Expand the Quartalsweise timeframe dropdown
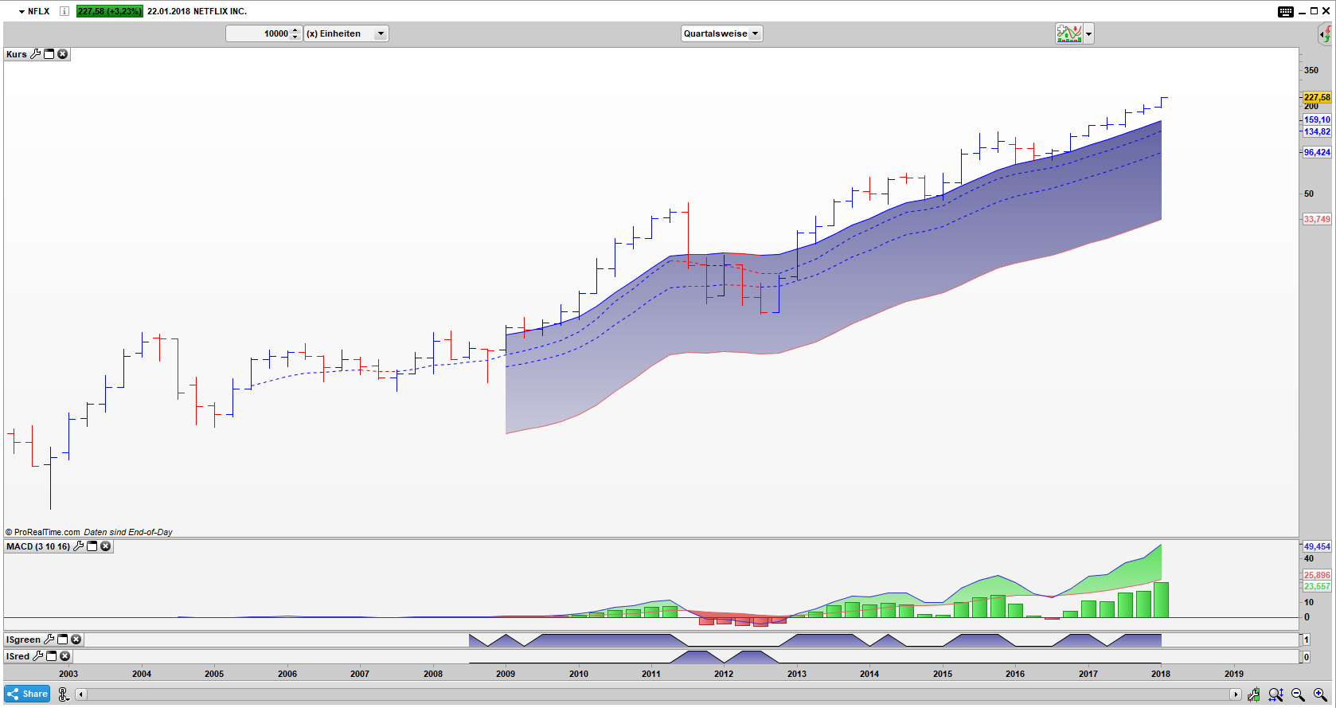 point(755,33)
